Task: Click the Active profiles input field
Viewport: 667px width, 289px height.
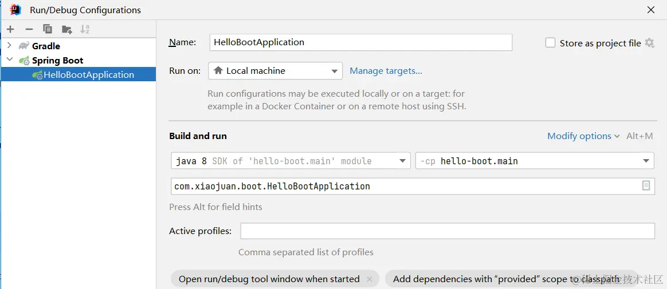Action: point(447,231)
